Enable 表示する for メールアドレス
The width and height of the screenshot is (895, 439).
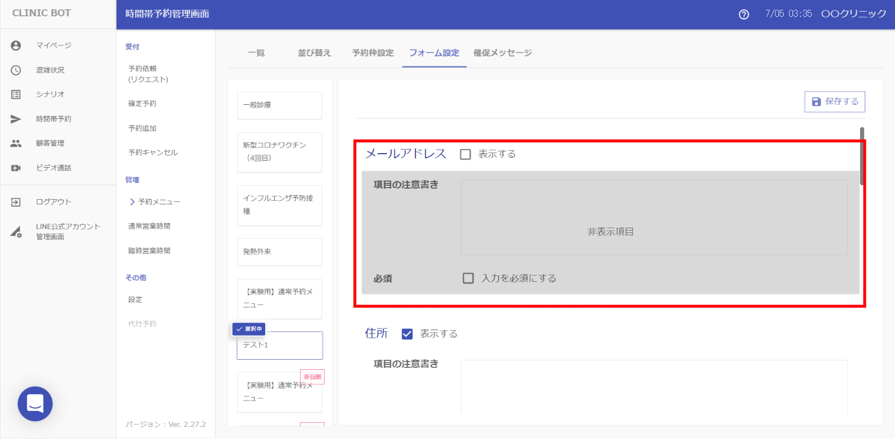tap(466, 154)
